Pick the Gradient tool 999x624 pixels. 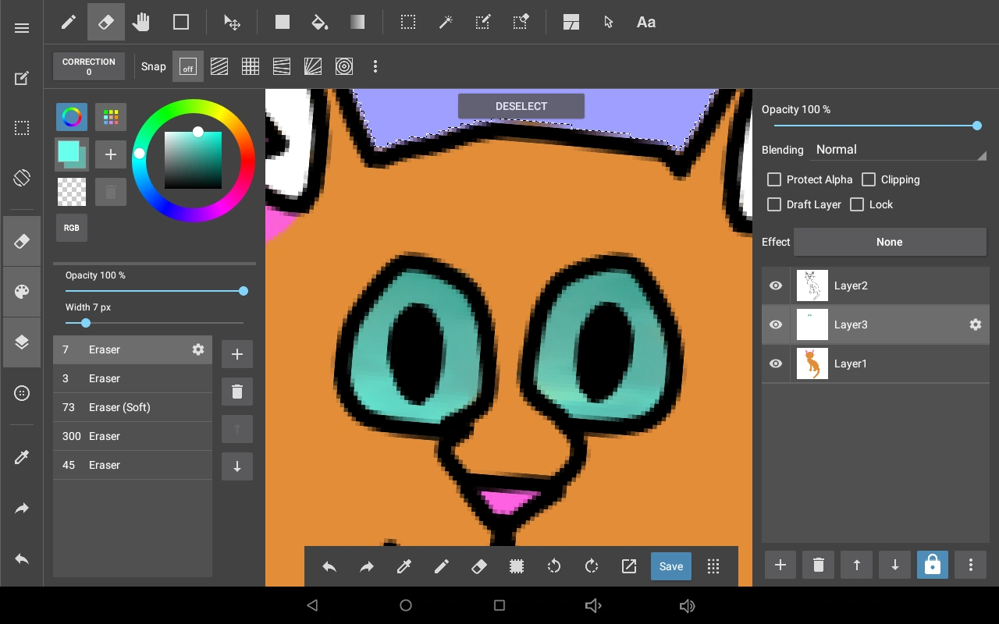point(357,23)
